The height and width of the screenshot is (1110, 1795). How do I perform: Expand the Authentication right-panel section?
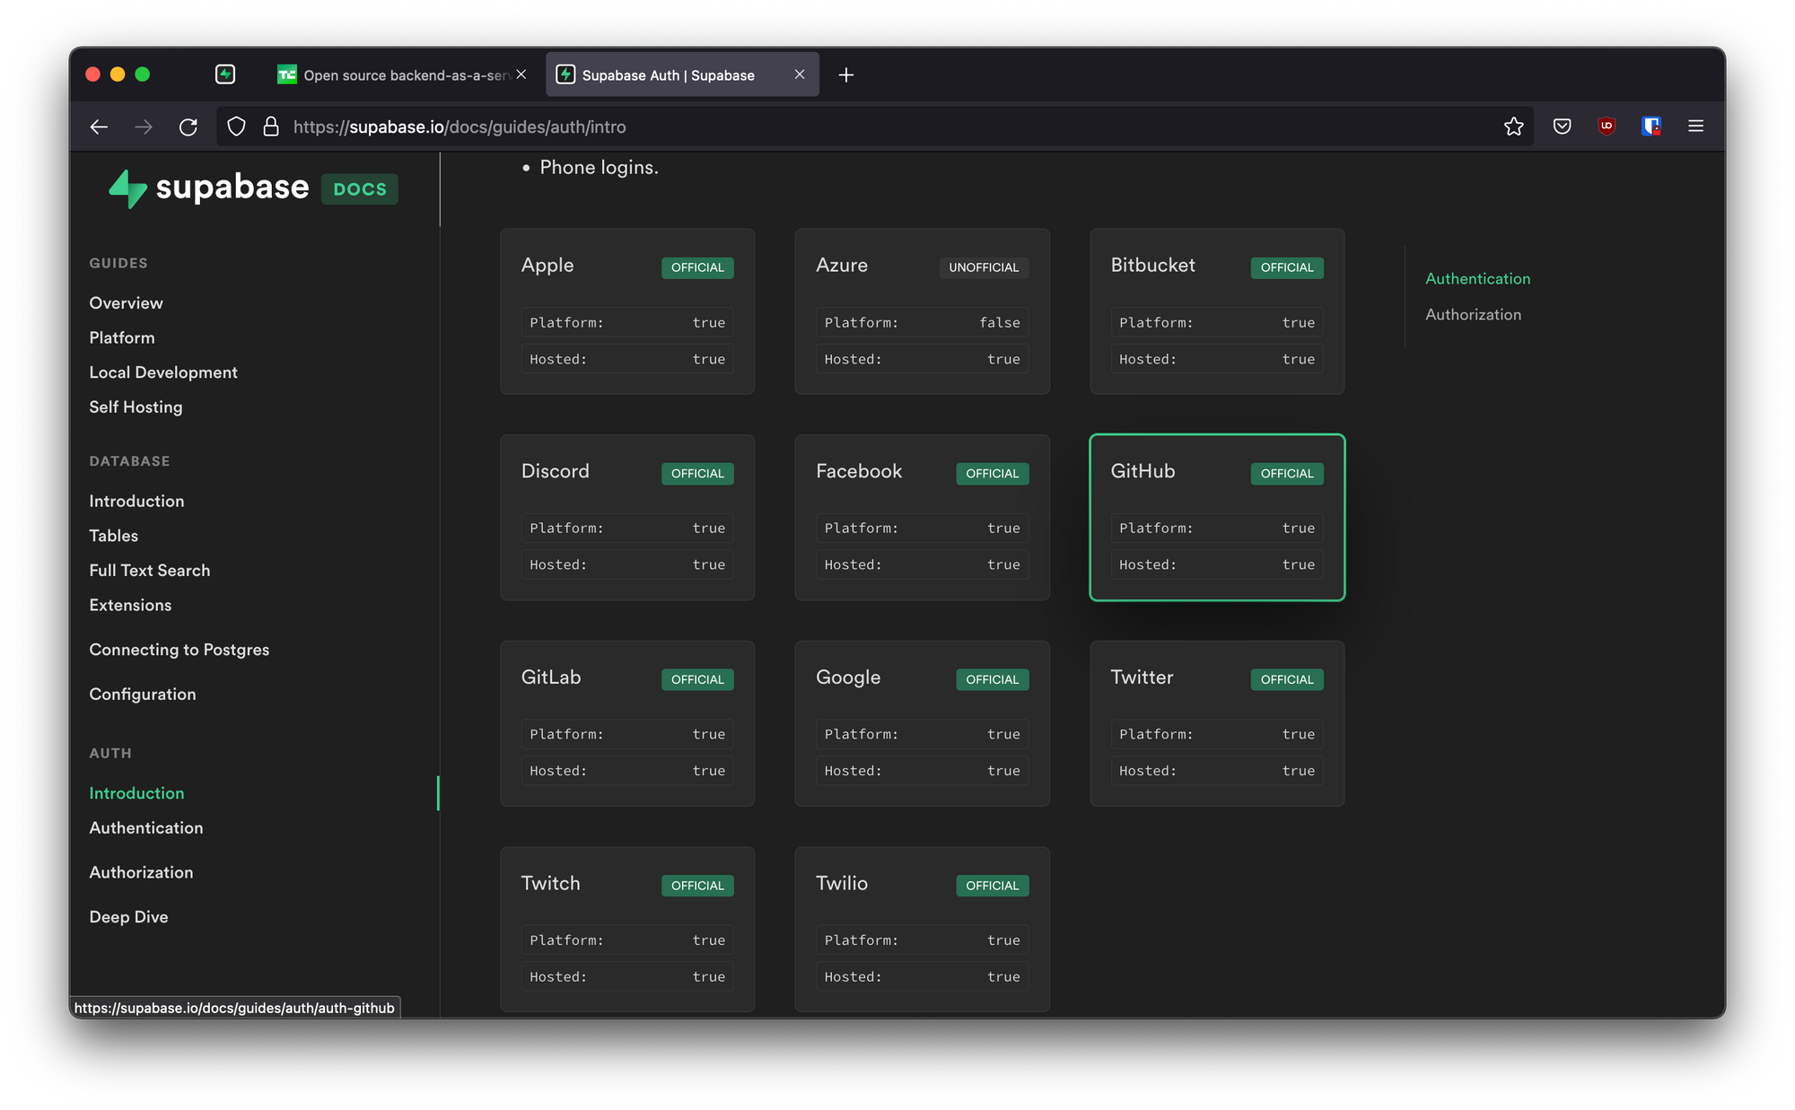tap(1478, 277)
